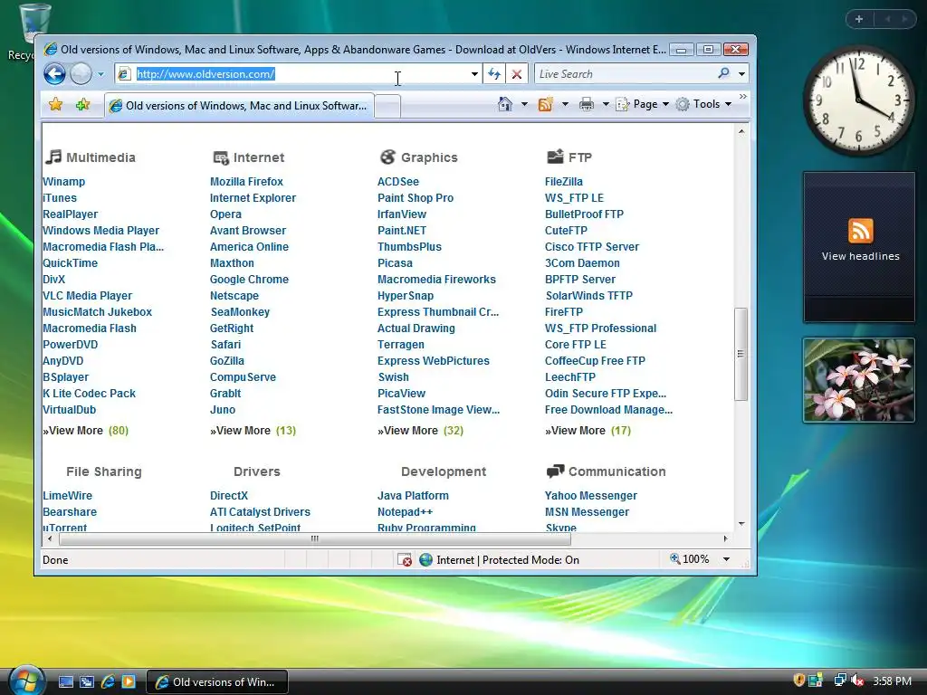Open the Google Chrome link
The width and height of the screenshot is (927, 695).
pos(250,280)
